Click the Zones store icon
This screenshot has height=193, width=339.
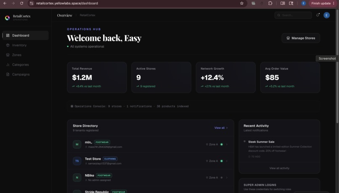click(x=8, y=55)
